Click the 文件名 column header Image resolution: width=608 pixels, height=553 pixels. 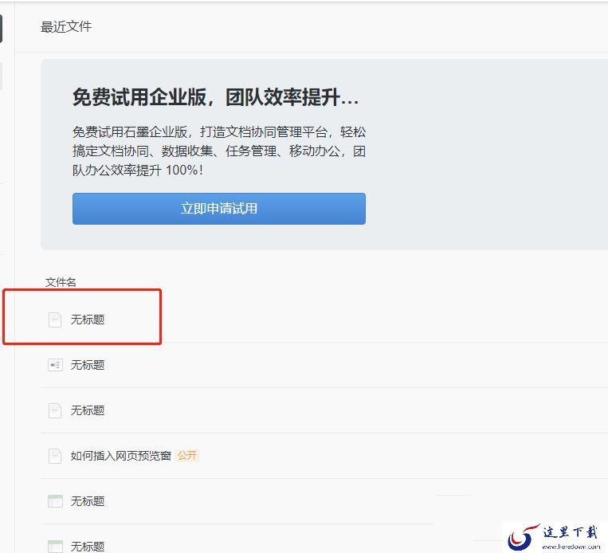[61, 282]
